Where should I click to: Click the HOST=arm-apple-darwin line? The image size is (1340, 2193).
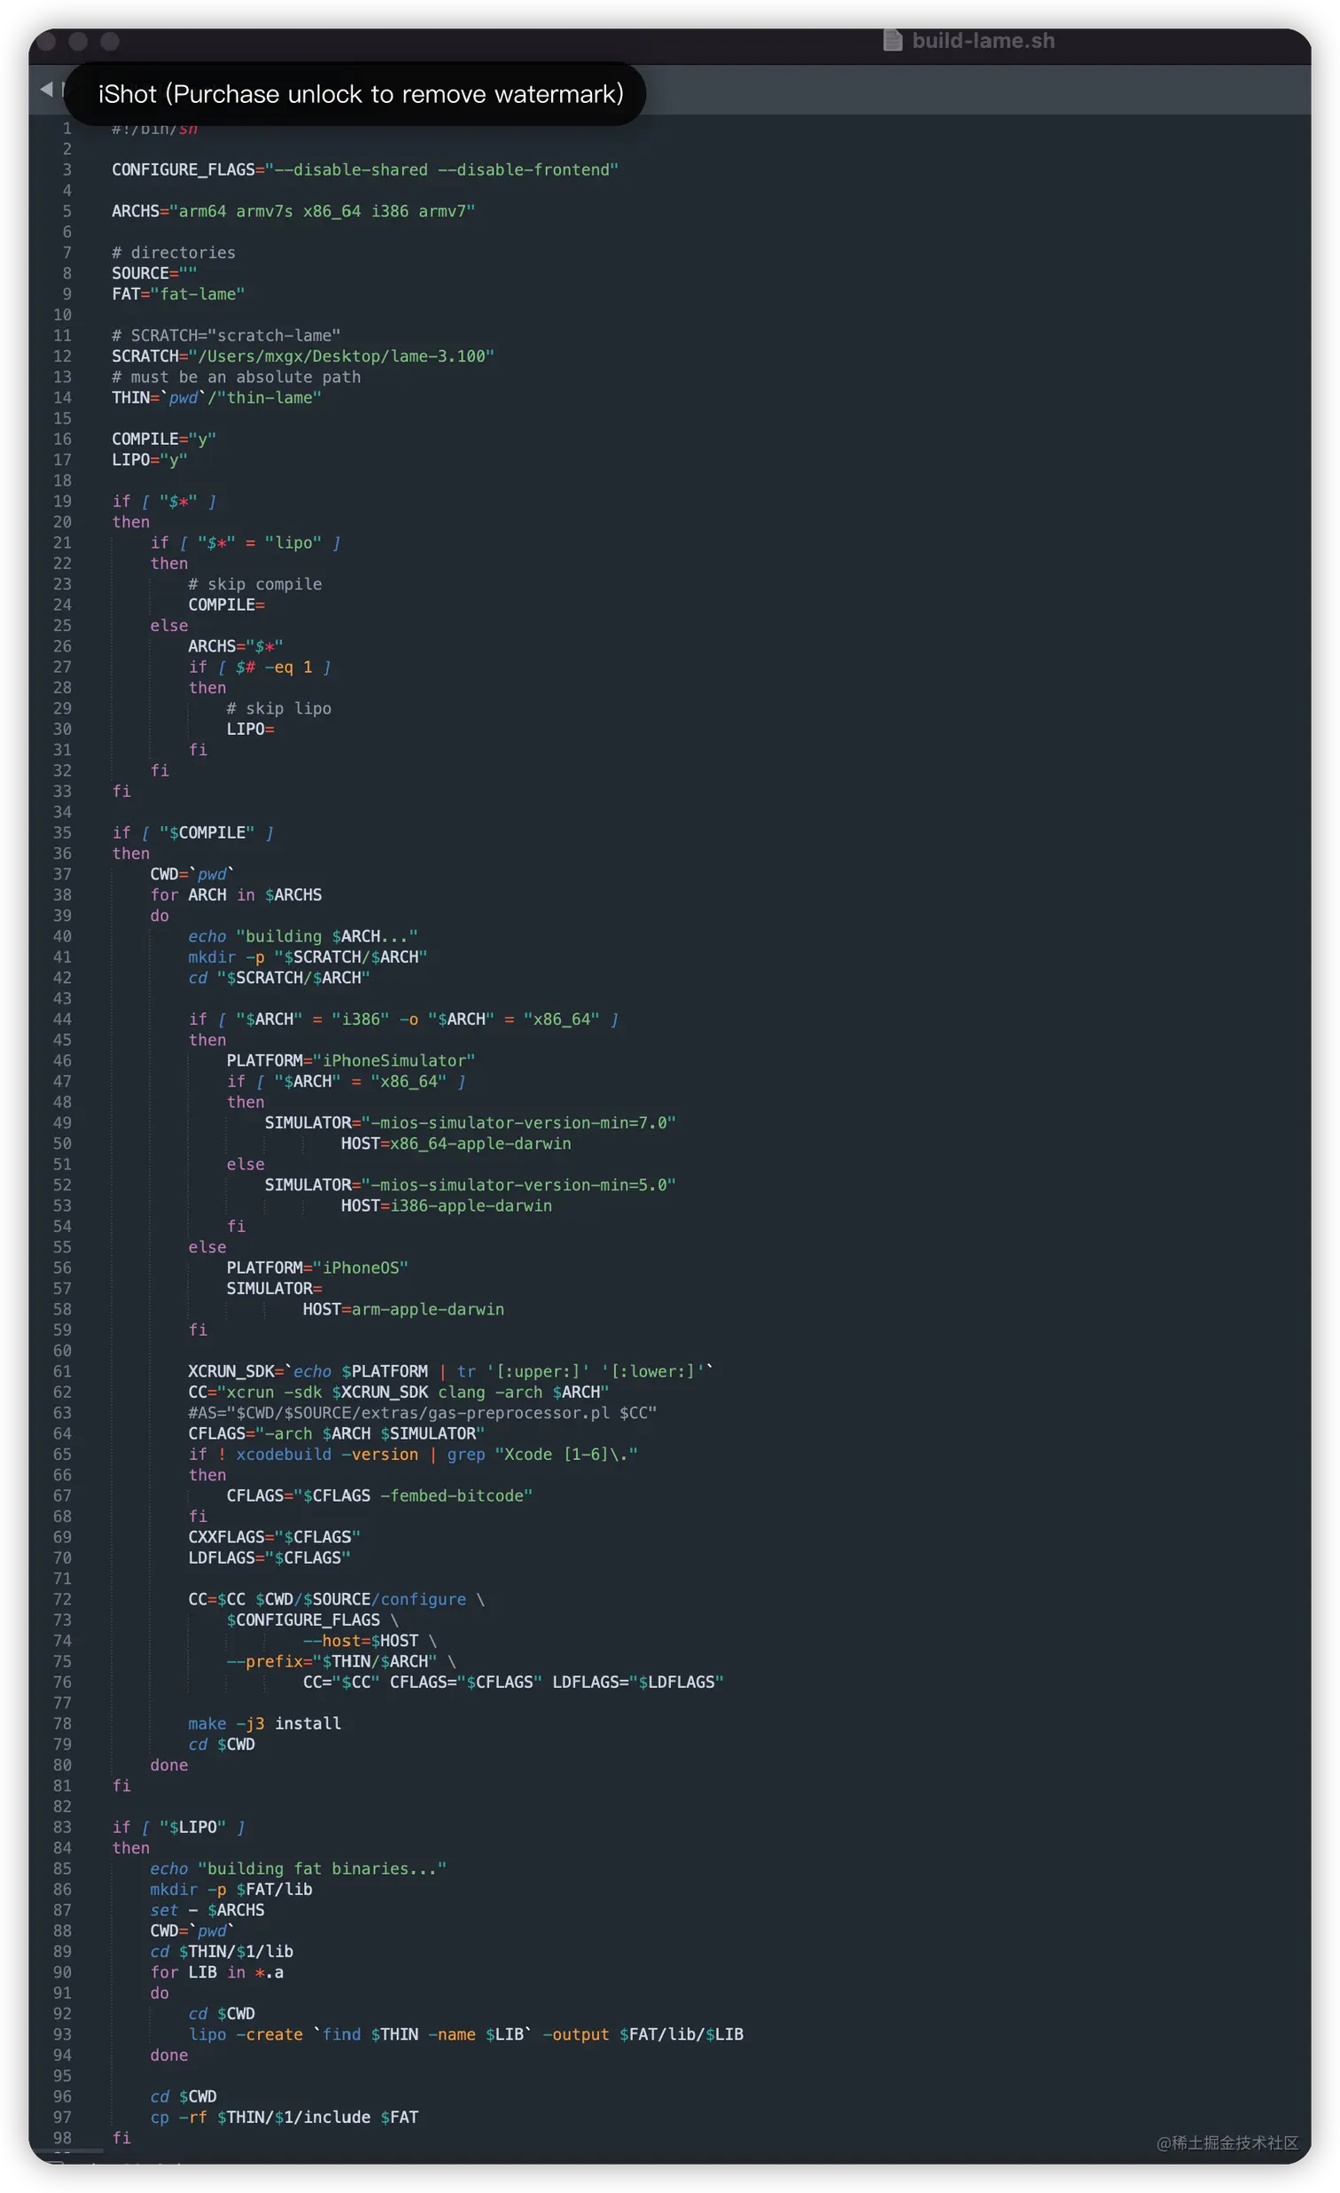[x=404, y=1309]
